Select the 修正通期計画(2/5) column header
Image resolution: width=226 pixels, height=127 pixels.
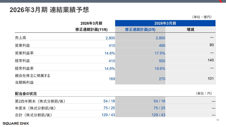(x=140, y=30)
